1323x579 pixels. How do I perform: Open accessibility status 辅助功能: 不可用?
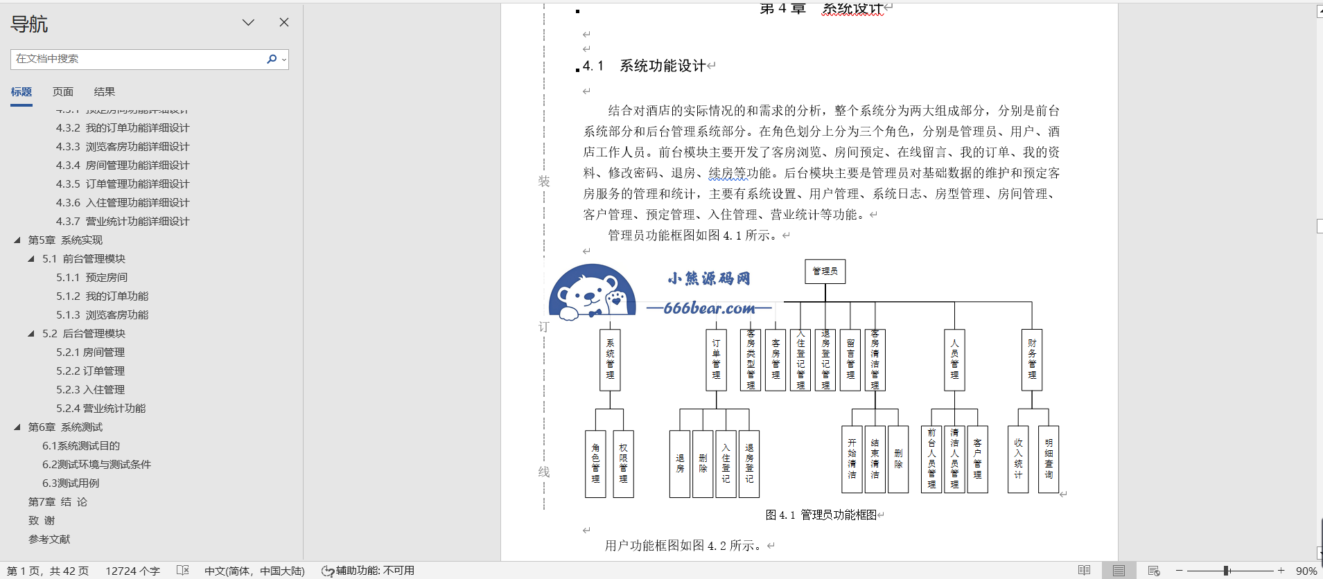point(368,571)
